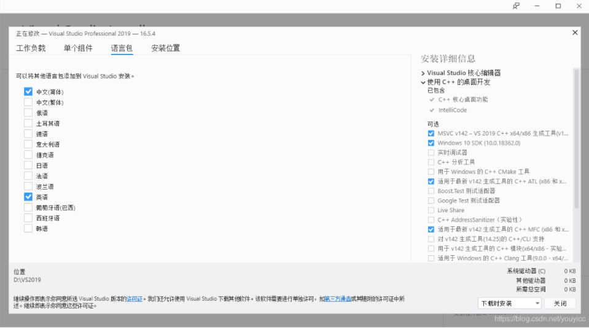The height and width of the screenshot is (330, 589).
Task: Click the feedback icon in title bar
Action: pos(517,6)
